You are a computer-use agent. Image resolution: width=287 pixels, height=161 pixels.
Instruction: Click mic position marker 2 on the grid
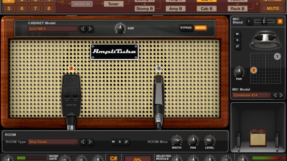point(254,70)
